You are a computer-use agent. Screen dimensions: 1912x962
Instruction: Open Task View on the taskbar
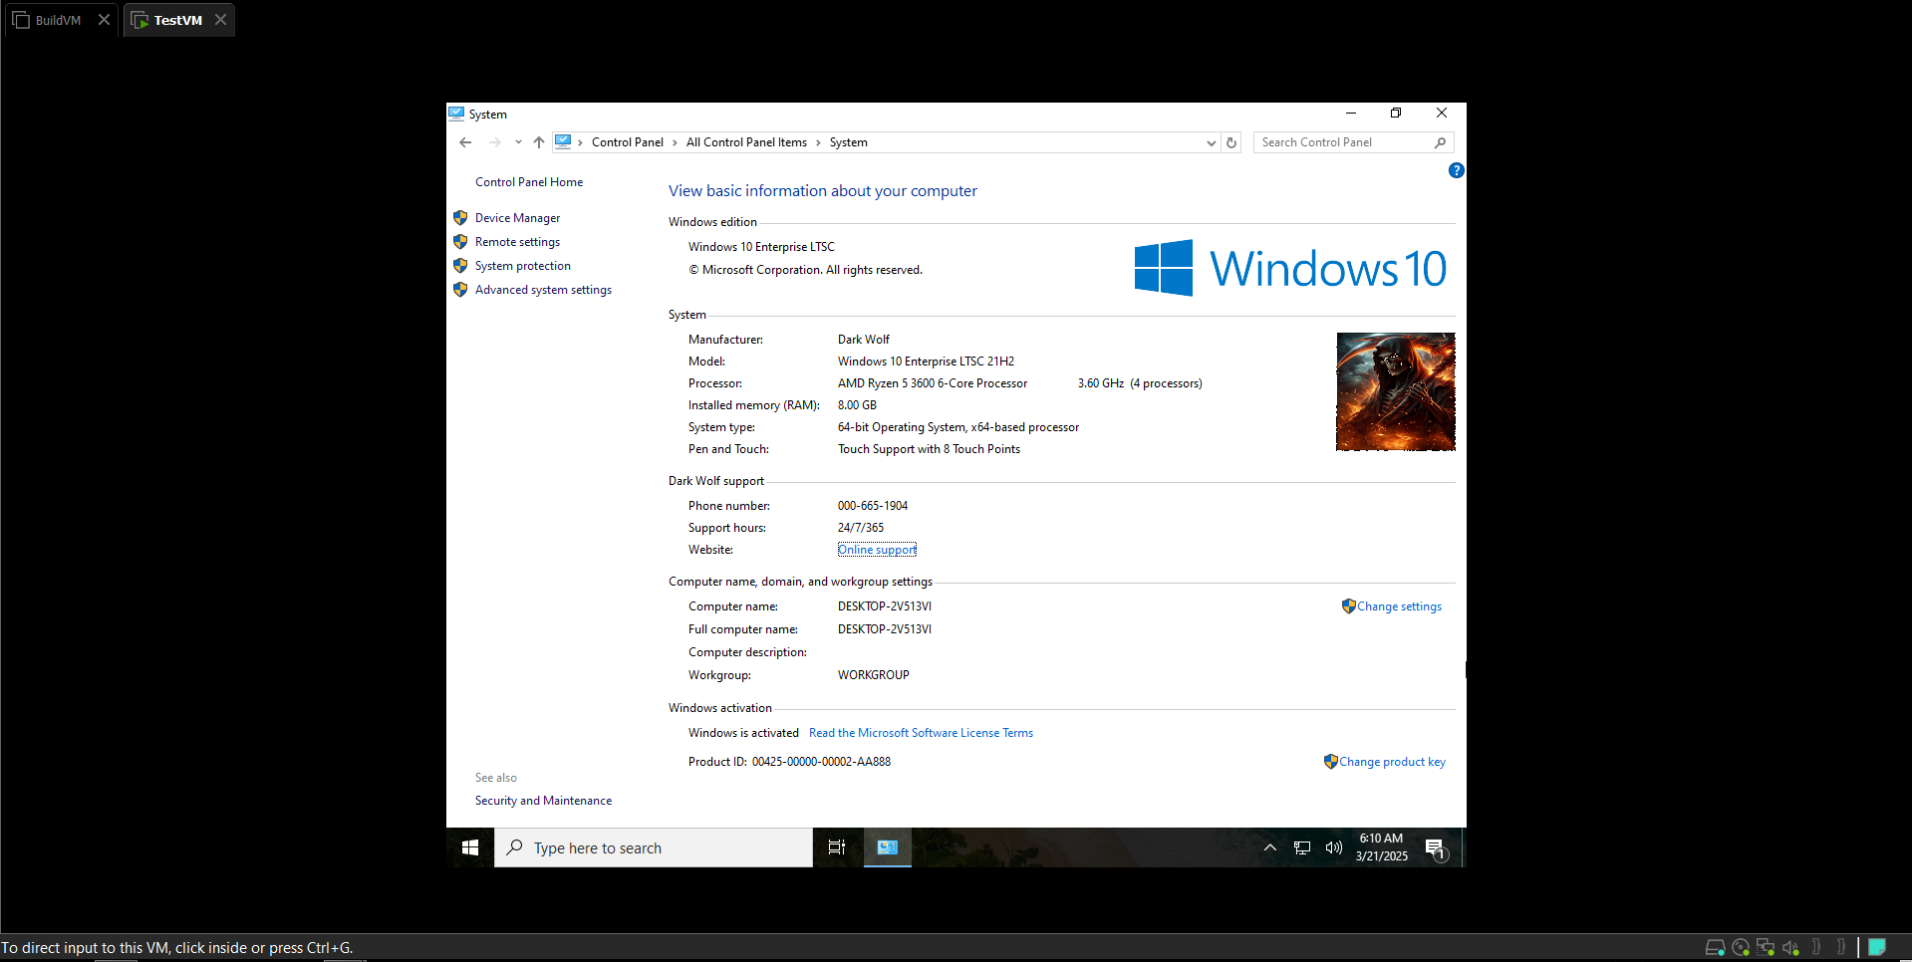tap(837, 847)
